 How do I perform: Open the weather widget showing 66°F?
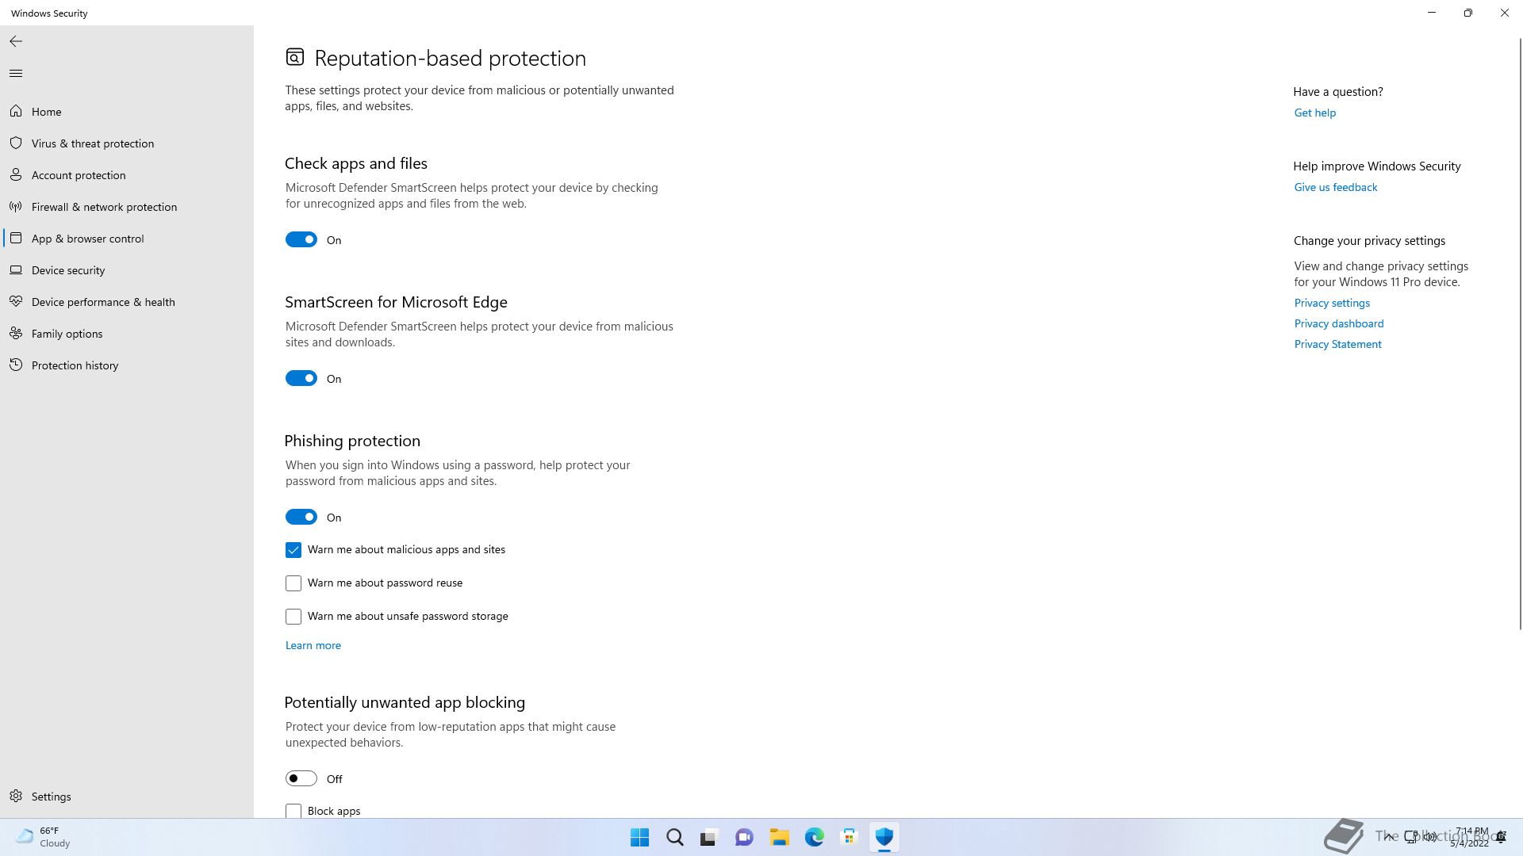44,837
